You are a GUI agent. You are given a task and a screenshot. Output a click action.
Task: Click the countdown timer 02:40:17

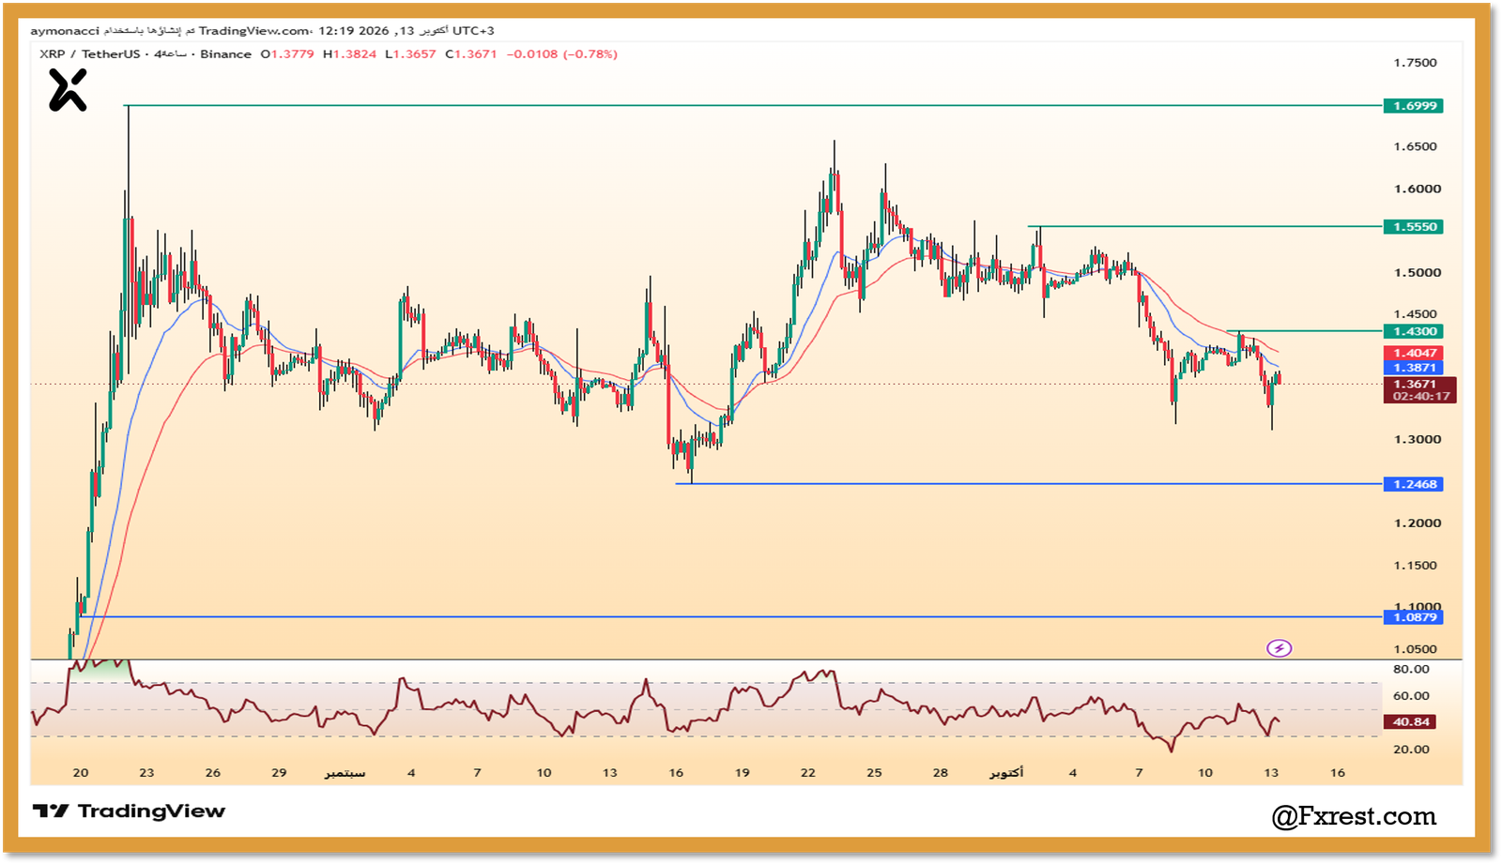click(1421, 397)
